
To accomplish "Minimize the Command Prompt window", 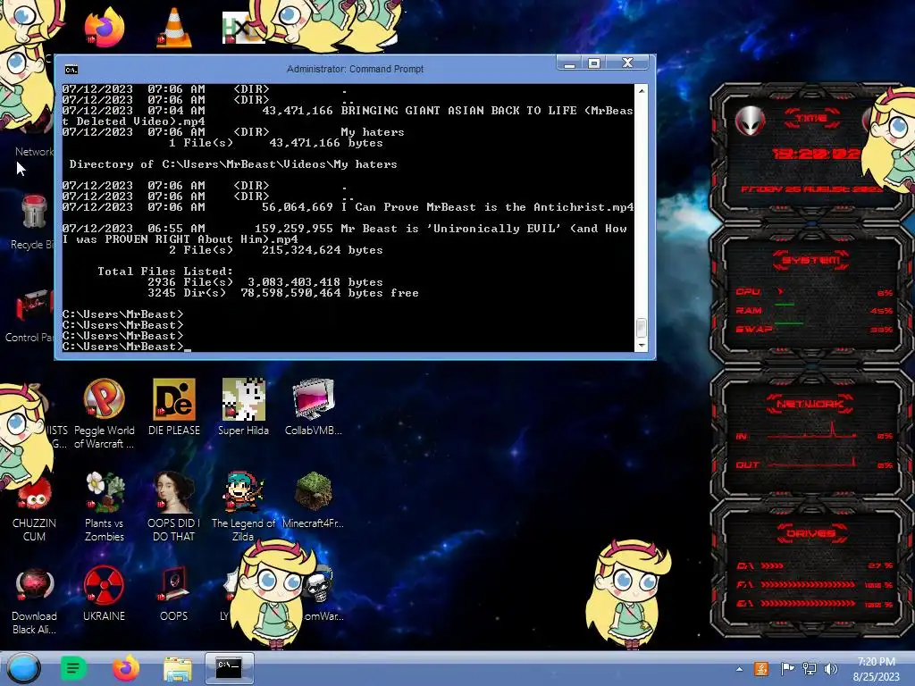I will click(x=569, y=63).
